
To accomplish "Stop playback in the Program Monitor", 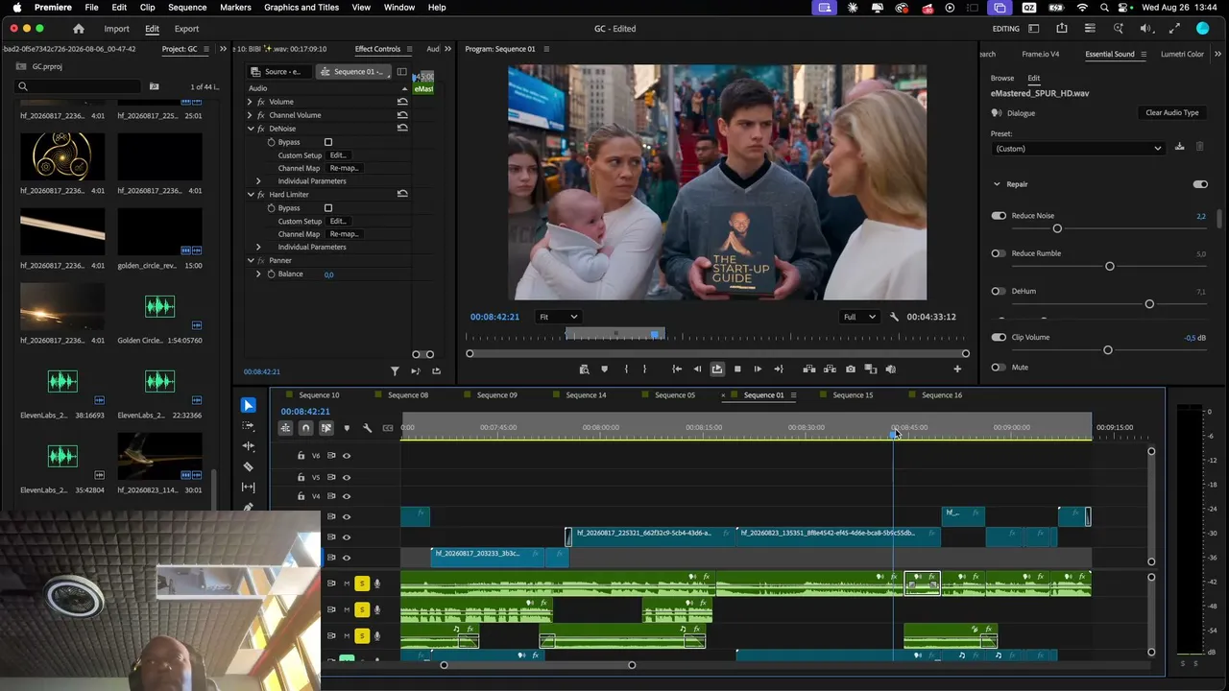I will [x=737, y=369].
